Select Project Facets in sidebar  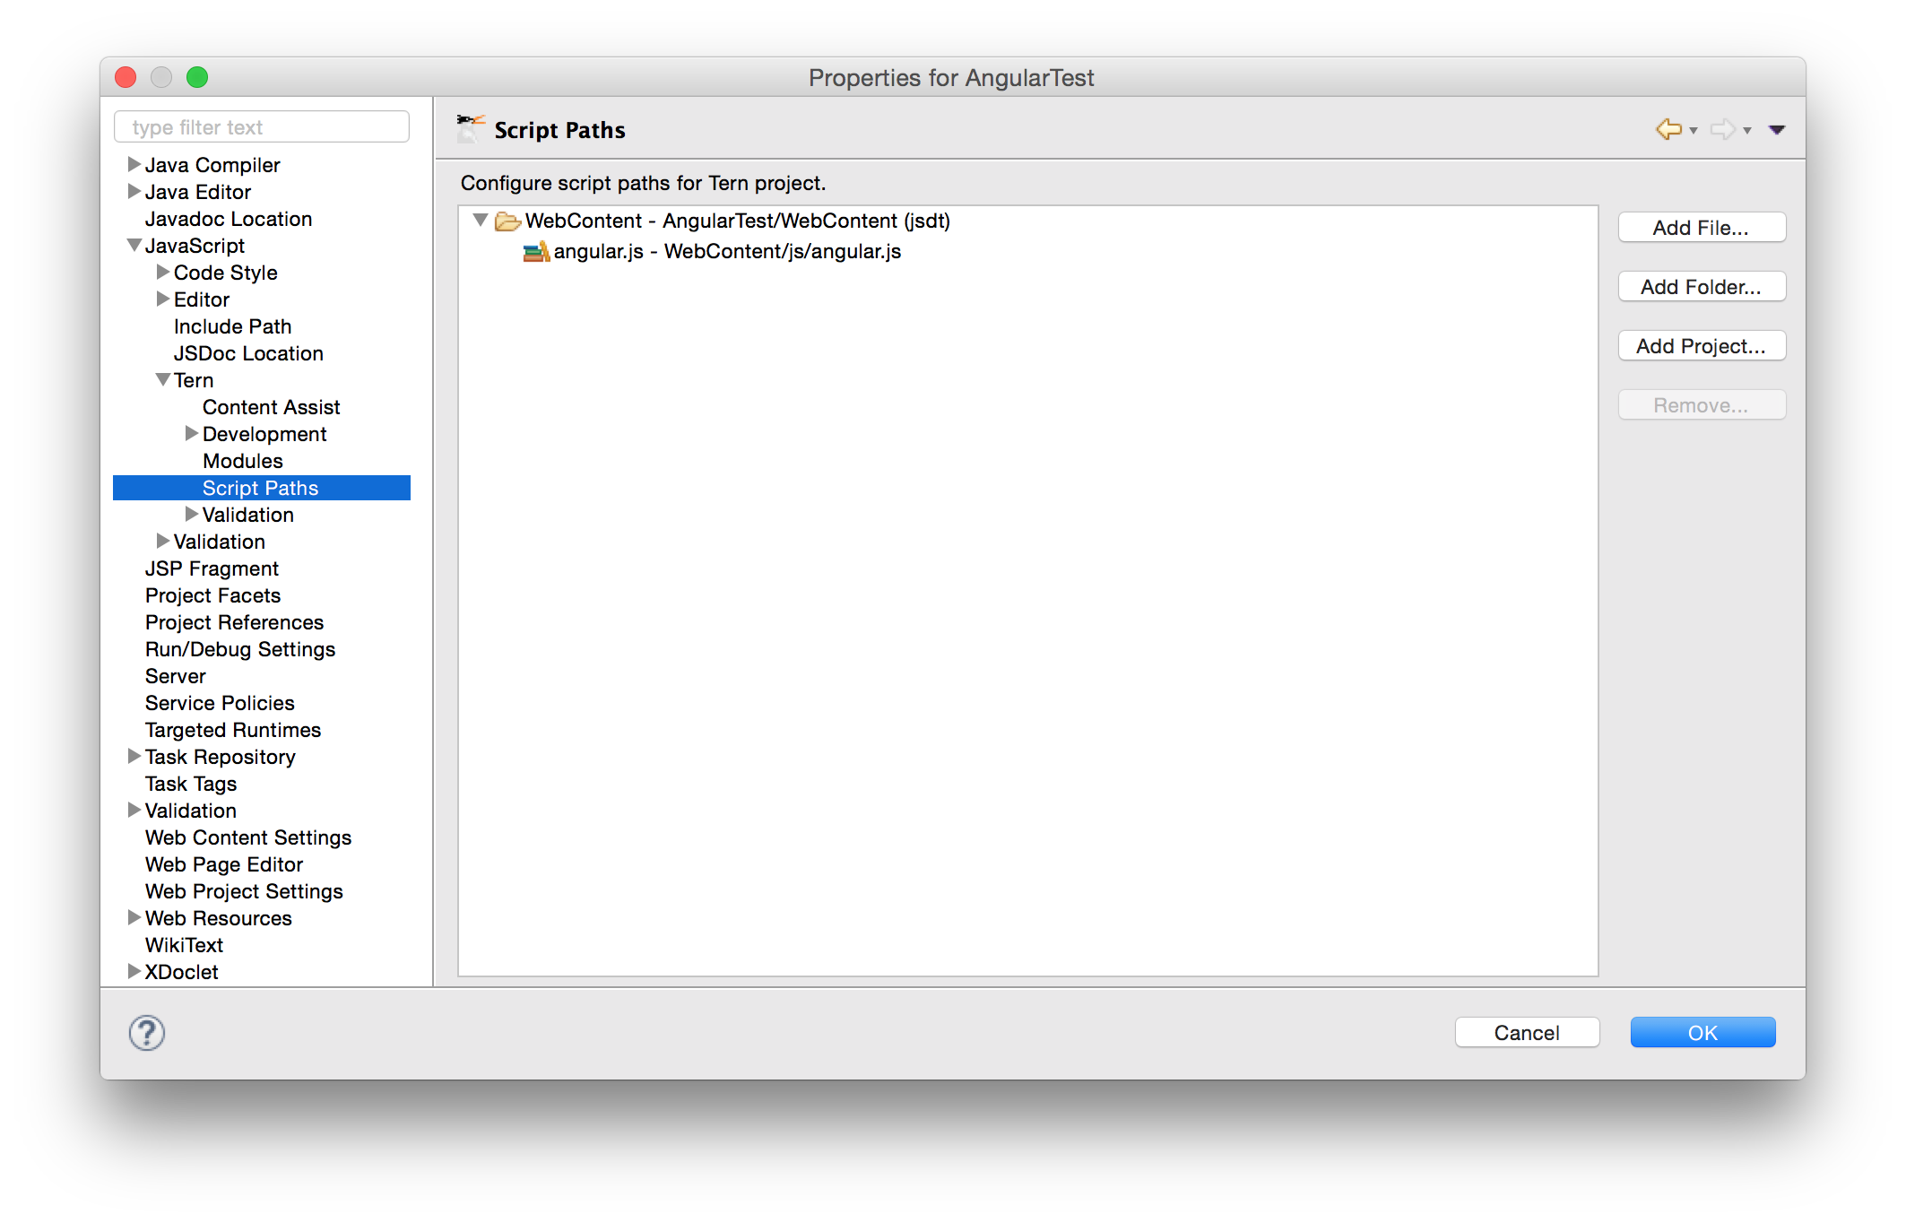pyautogui.click(x=212, y=595)
